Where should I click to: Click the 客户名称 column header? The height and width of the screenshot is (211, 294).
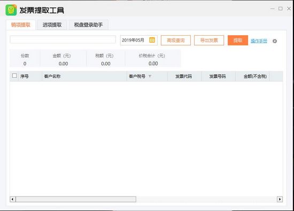point(84,76)
